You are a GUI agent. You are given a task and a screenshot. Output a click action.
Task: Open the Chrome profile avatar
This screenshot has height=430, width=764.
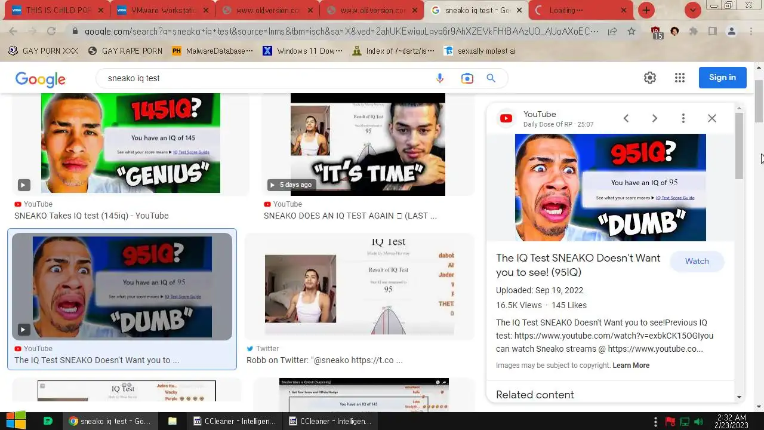pyautogui.click(x=731, y=32)
